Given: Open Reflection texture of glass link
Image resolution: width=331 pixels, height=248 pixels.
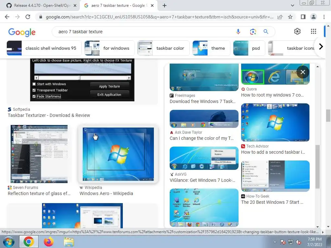Looking at the screenshot, I should 39,193.
